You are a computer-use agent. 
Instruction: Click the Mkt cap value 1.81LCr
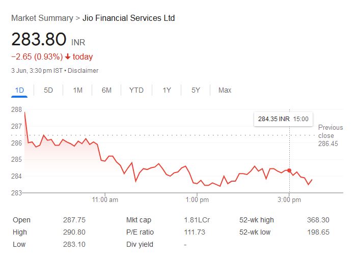pyautogui.click(x=197, y=220)
